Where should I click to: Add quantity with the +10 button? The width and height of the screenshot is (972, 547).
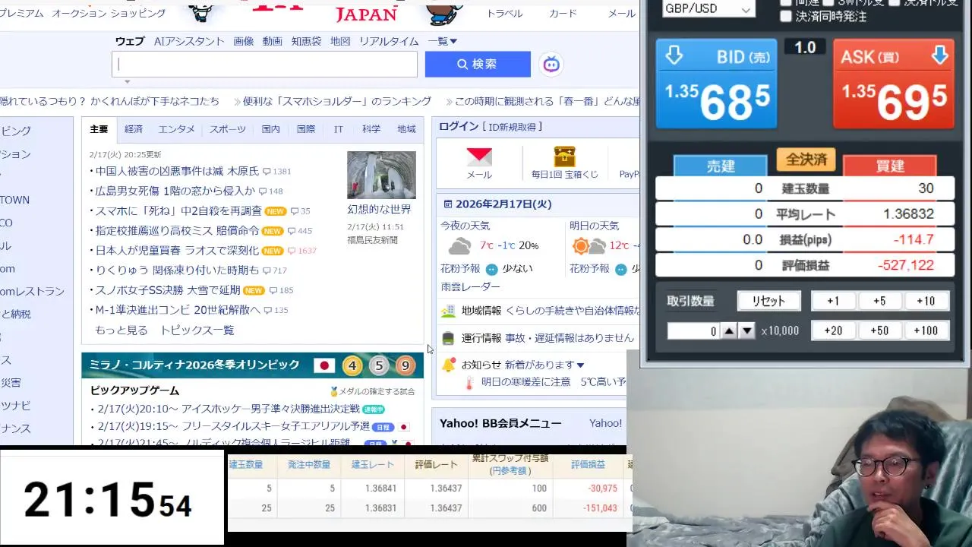pos(926,301)
